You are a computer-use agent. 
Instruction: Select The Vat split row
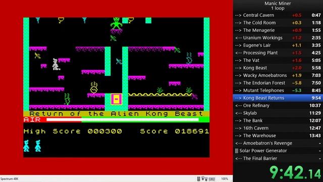point(278,61)
